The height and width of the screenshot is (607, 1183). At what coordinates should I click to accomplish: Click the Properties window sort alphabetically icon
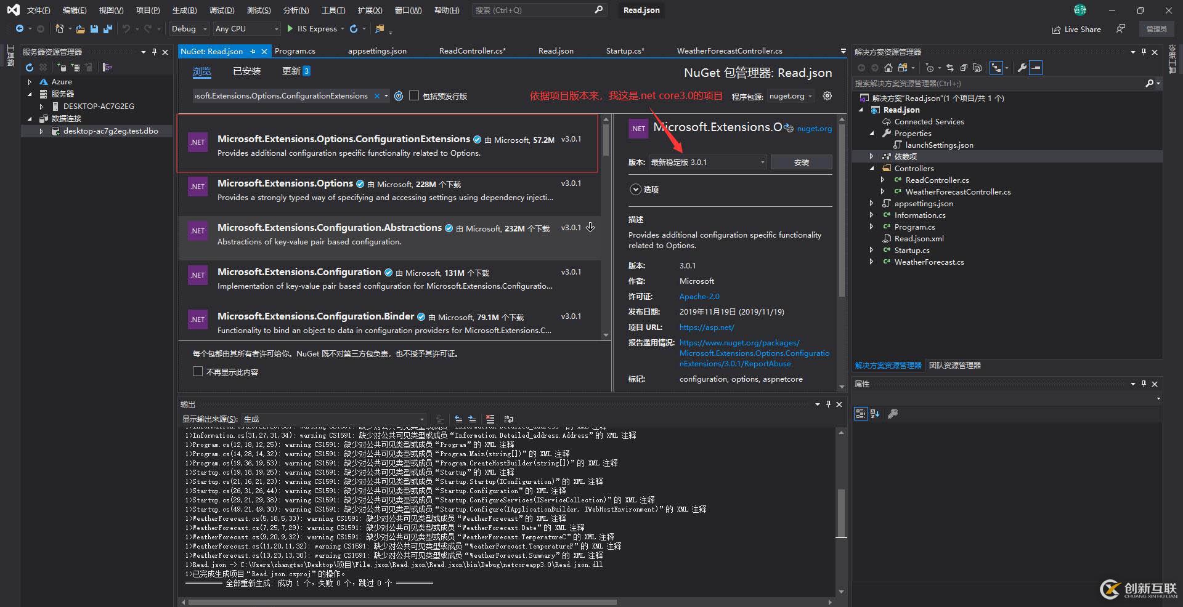(875, 414)
